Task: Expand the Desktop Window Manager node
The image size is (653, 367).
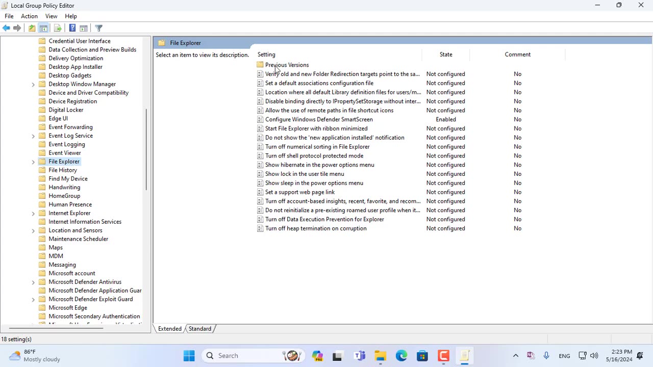Action: (x=33, y=85)
